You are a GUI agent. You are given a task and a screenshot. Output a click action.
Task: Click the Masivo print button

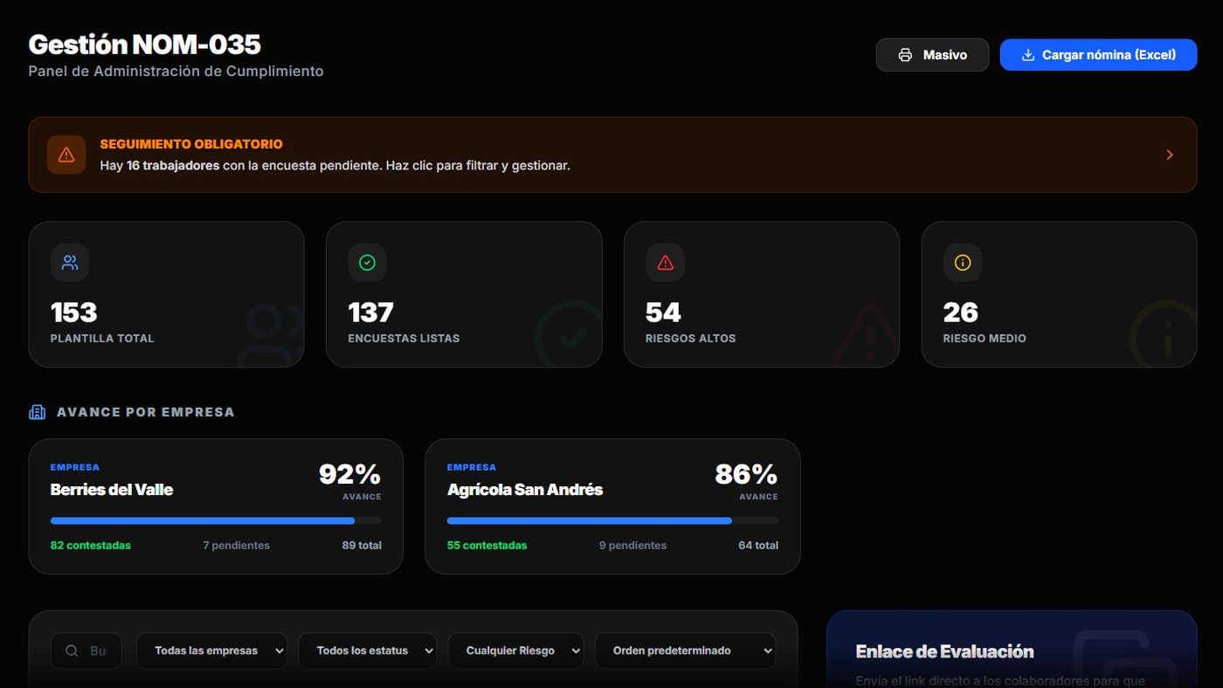(x=932, y=55)
